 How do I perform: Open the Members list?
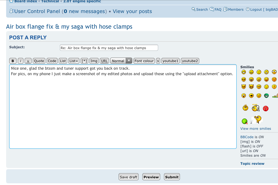pos(234,10)
